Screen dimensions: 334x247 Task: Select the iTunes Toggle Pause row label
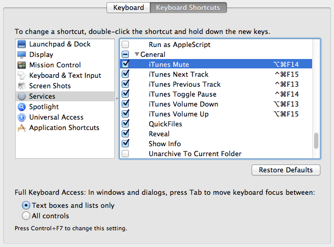point(183,94)
